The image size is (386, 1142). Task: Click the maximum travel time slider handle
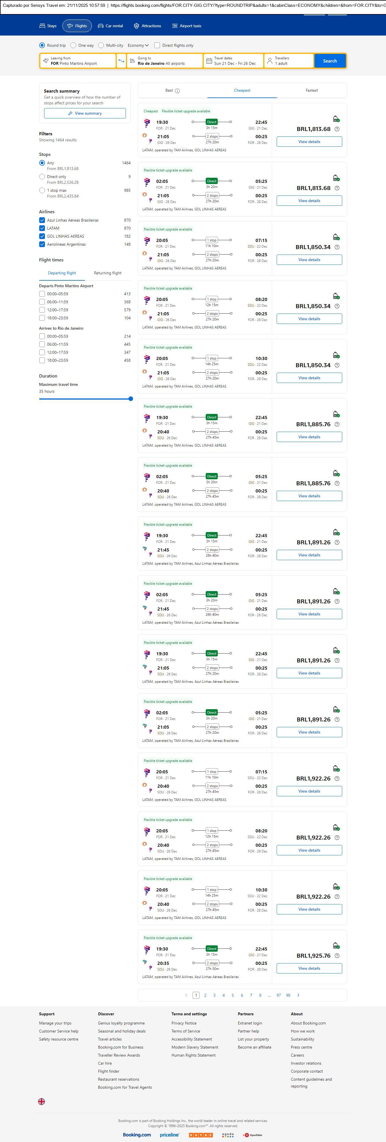coord(130,399)
